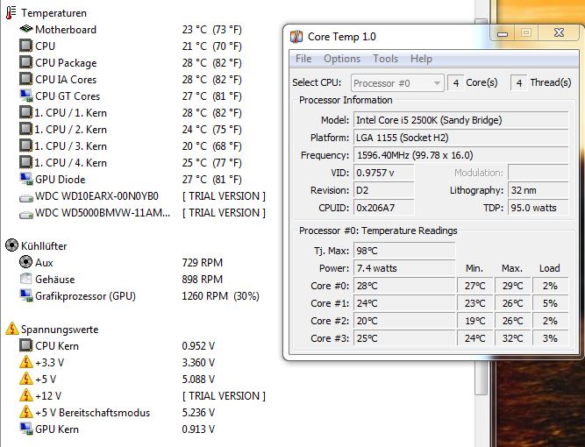The height and width of the screenshot is (447, 585).
Task: Click the icon for 1. CPU / 4. Kern
Action: point(25,162)
